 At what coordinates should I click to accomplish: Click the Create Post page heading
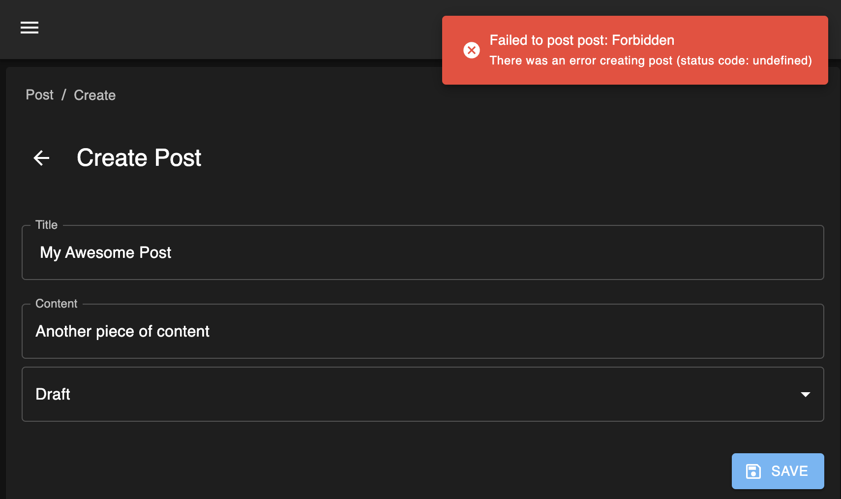(x=139, y=158)
